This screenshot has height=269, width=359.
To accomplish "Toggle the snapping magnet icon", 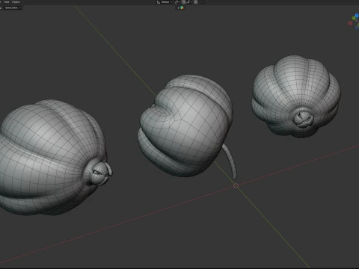I will (183, 2).
